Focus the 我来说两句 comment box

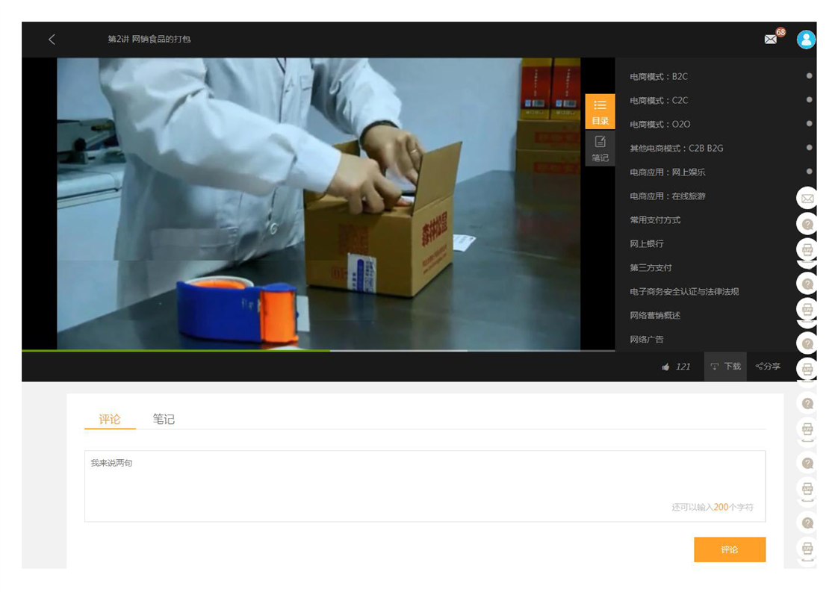424,485
